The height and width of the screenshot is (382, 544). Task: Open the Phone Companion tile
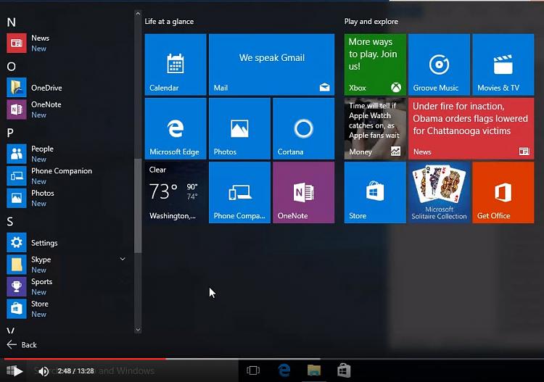(239, 192)
